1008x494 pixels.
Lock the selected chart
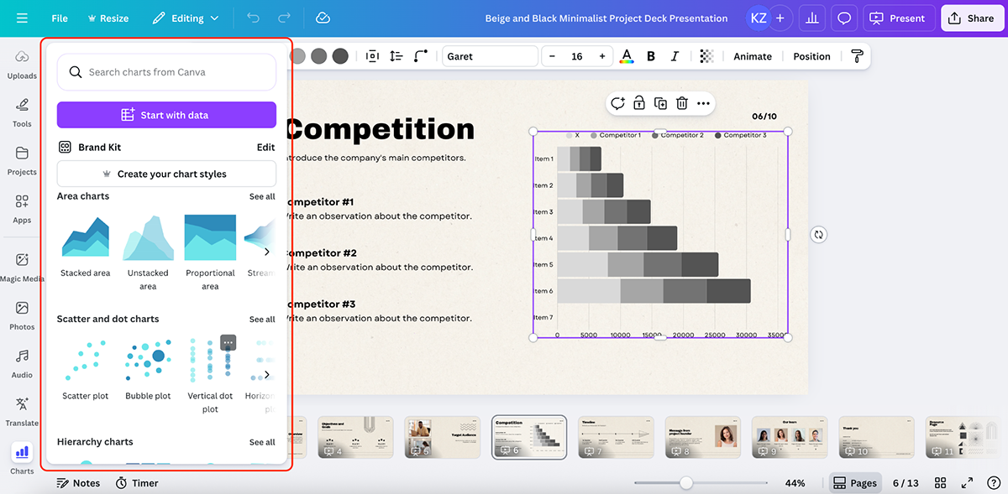[639, 103]
